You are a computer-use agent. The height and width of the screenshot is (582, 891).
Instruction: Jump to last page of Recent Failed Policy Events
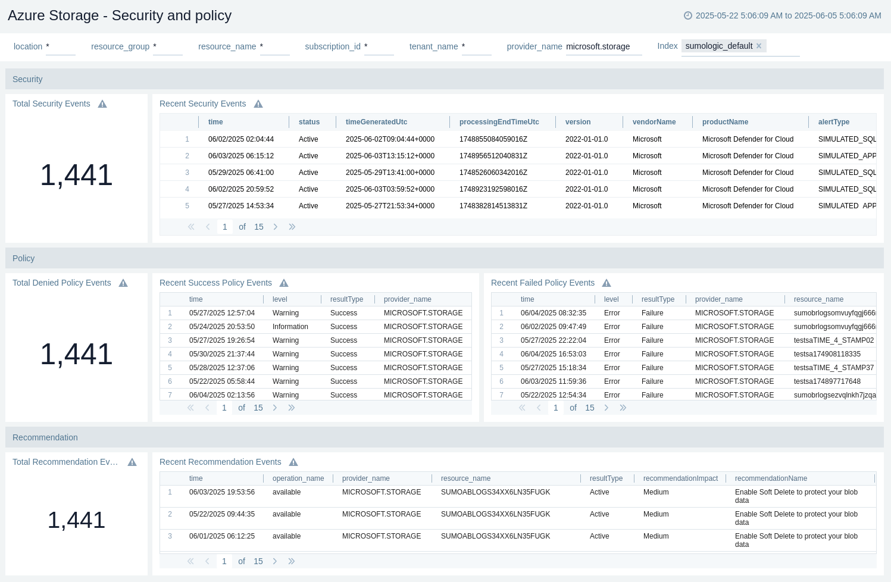pos(623,408)
